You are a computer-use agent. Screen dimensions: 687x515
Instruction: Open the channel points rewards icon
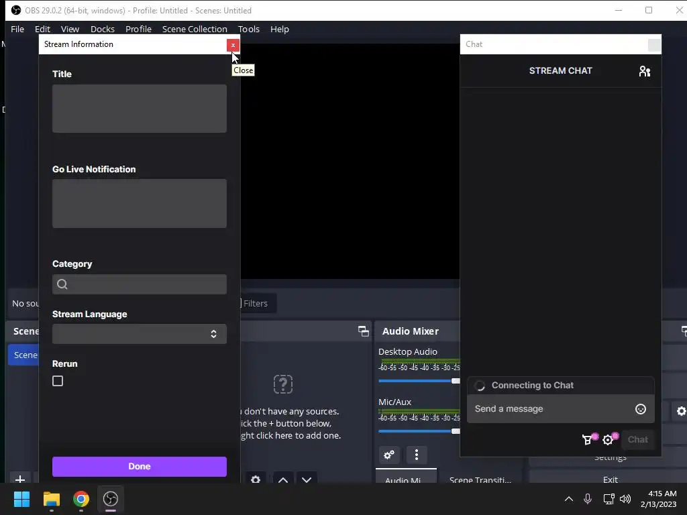[x=588, y=439]
